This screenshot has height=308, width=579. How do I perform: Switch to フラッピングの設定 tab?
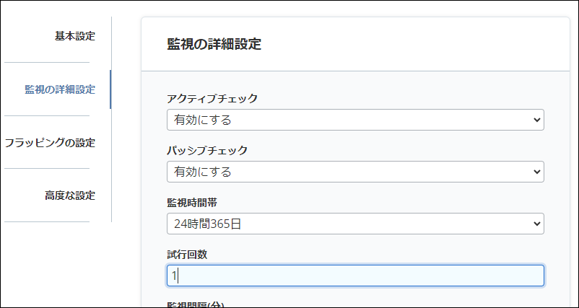click(x=50, y=143)
